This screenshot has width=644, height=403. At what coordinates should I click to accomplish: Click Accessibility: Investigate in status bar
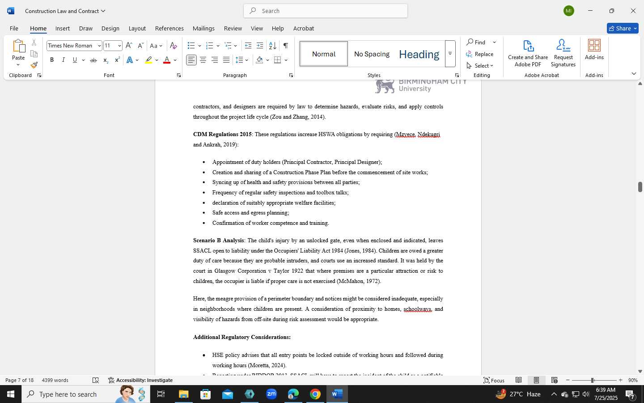click(140, 380)
